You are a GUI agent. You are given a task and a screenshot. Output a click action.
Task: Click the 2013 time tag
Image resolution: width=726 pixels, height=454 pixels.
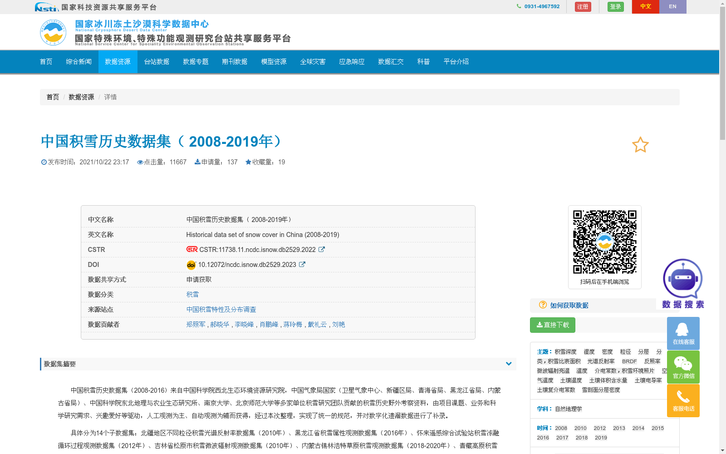619,428
